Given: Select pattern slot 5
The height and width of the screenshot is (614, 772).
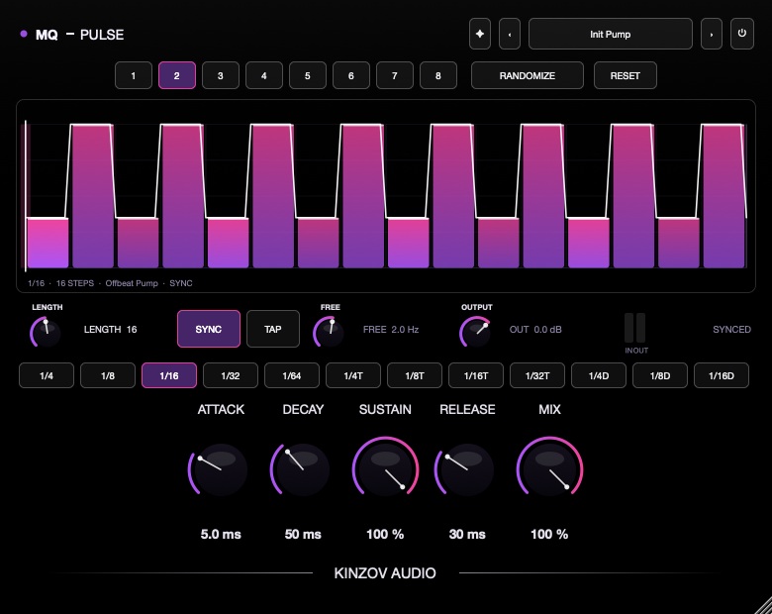Looking at the screenshot, I should point(307,75).
